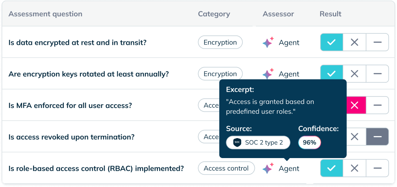Open the SOC 2 type 2 source badge
The height and width of the screenshot is (187, 397).
point(258,143)
